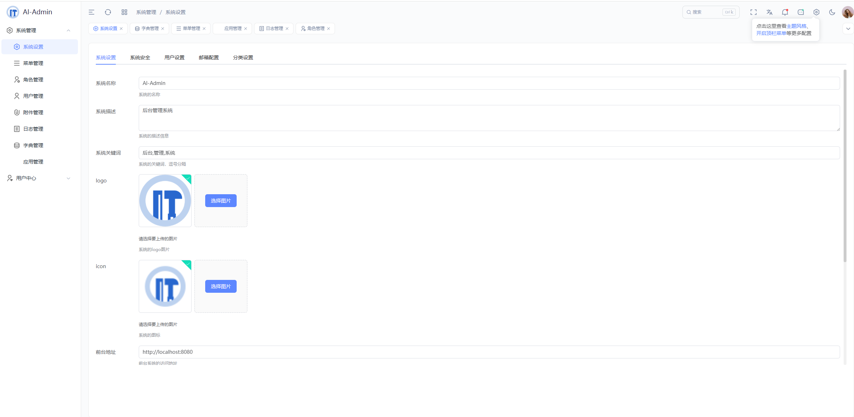Open the 用户设置 settings sub-tab

point(174,57)
